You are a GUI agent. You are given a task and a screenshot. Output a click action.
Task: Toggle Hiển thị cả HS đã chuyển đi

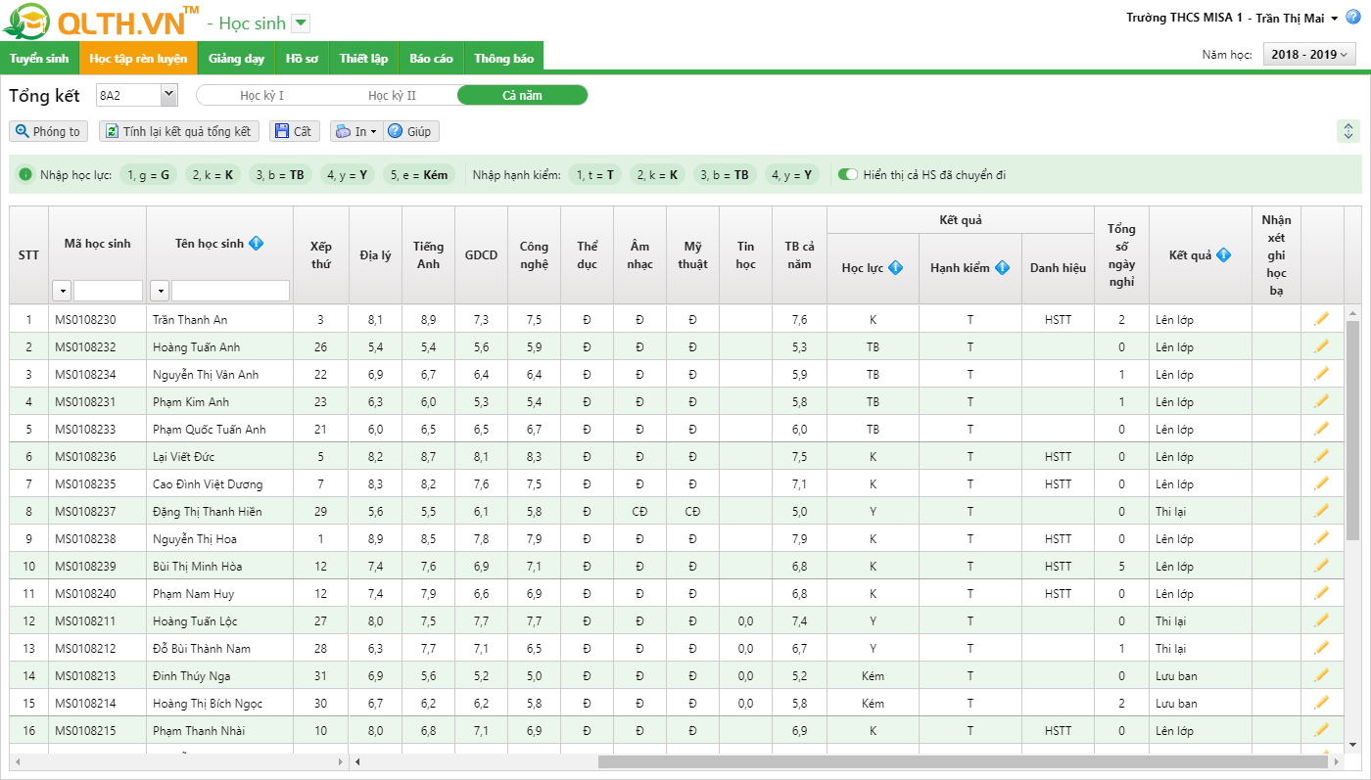(x=848, y=175)
